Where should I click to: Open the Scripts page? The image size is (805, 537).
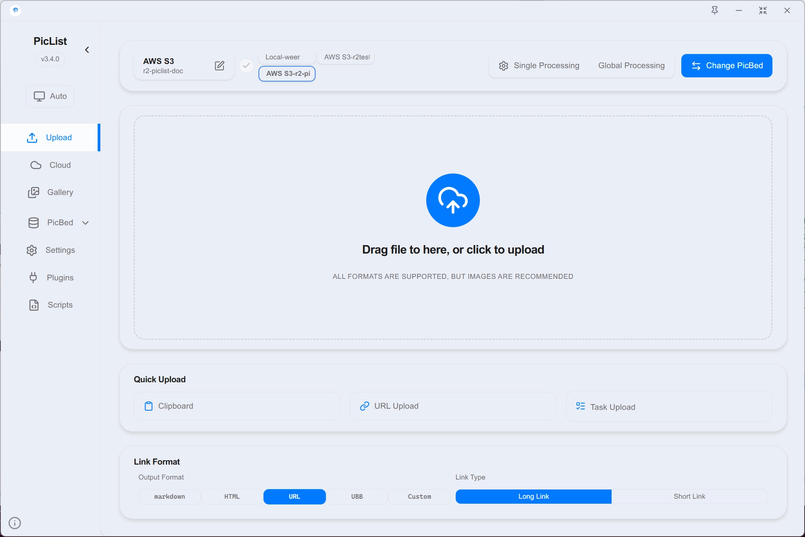50,305
